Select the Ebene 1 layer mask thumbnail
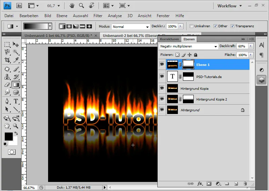 (188, 64)
